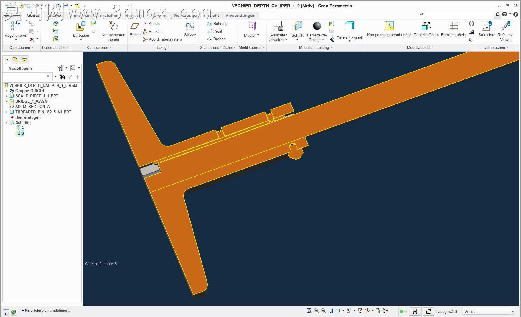Open the Modifikatoren group menu
The height and width of the screenshot is (317, 521).
(x=252, y=47)
